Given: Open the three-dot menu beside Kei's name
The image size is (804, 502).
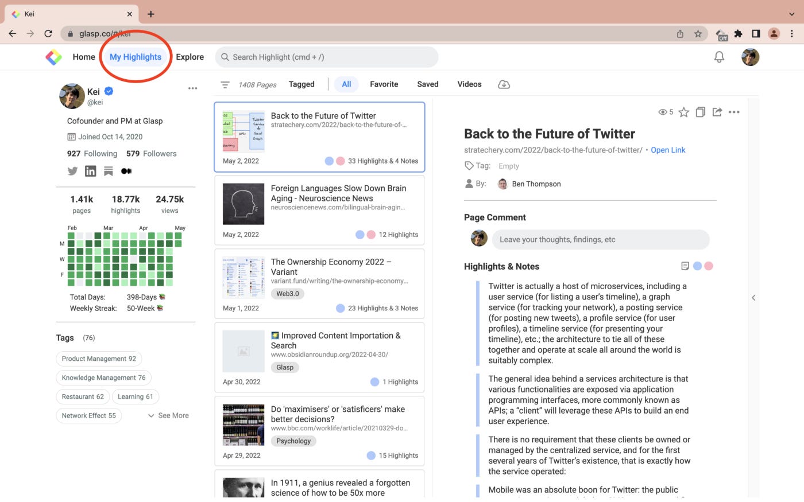Looking at the screenshot, I should click(193, 88).
